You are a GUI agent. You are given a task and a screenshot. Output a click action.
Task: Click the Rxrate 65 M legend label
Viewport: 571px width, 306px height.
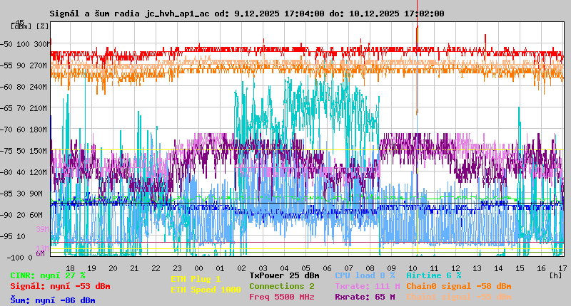point(365,297)
